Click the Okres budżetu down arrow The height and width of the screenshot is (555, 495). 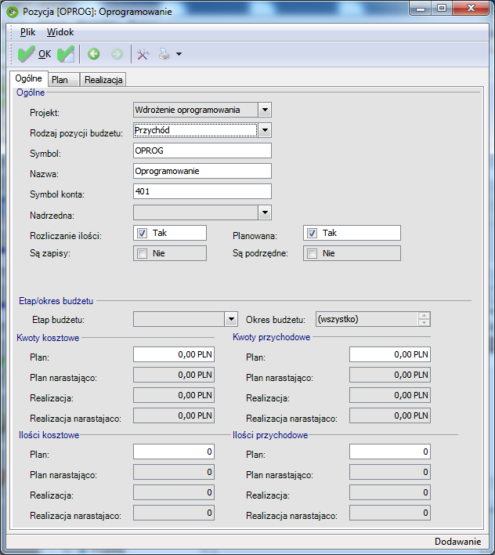[x=424, y=323]
